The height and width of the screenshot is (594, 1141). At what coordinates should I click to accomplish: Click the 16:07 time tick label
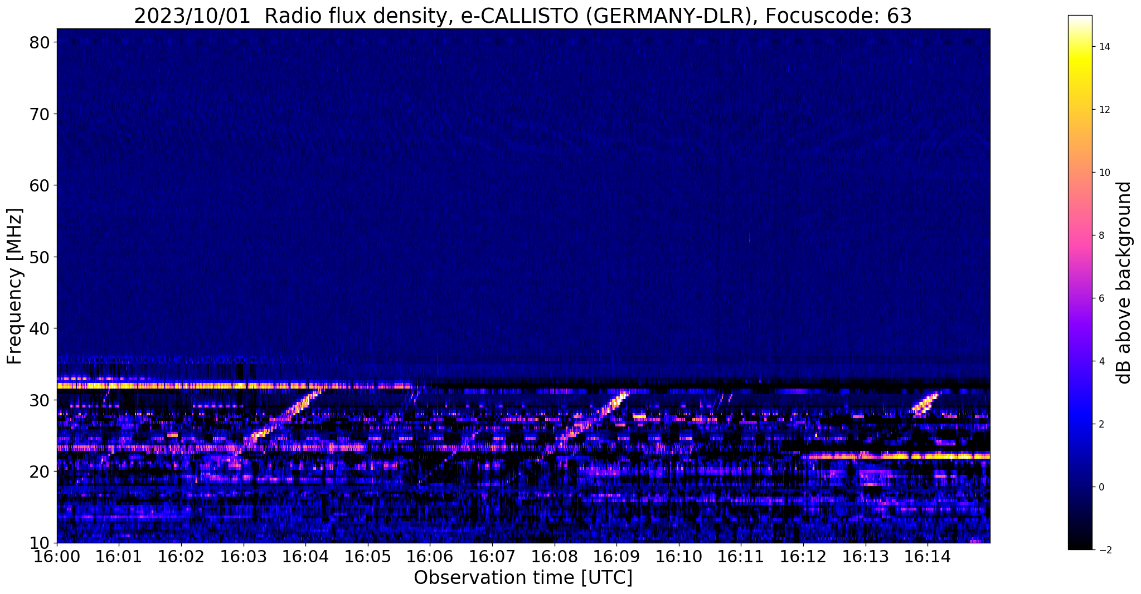pos(492,556)
